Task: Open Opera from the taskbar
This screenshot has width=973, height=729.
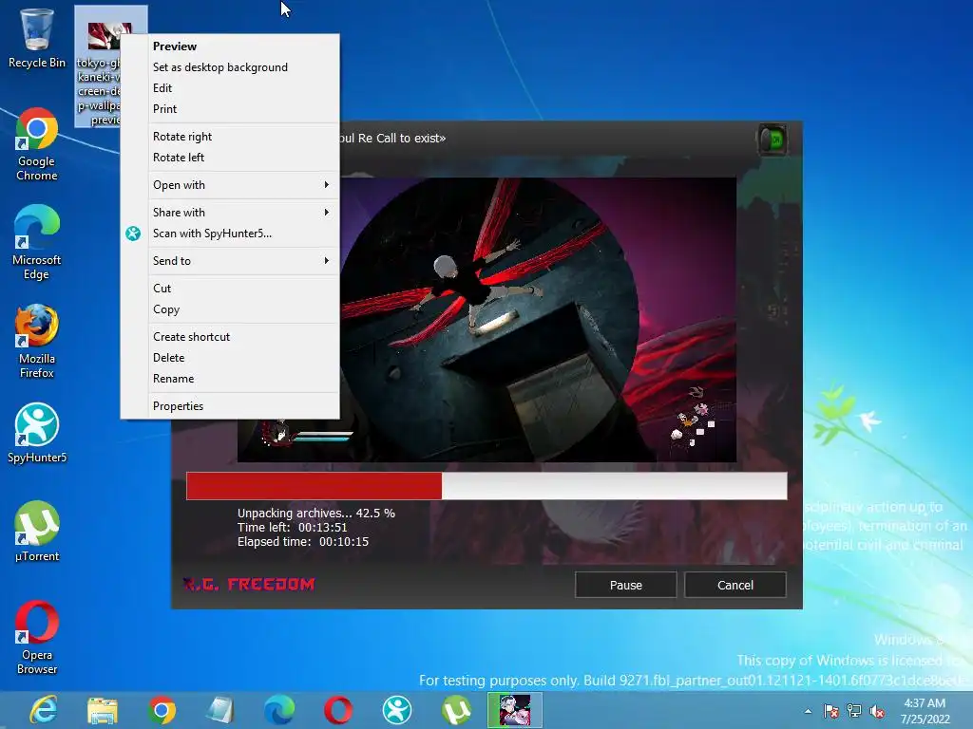Action: (338, 710)
